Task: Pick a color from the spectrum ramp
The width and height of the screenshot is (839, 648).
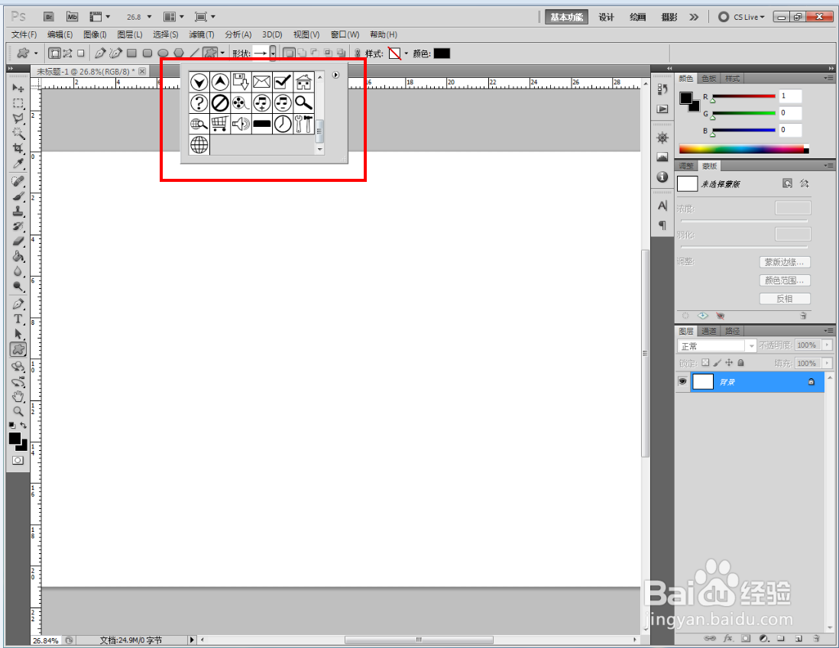Action: pyautogui.click(x=743, y=149)
